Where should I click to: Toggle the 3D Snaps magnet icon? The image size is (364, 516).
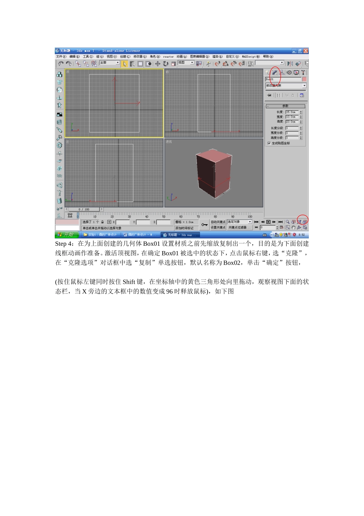coord(217,64)
